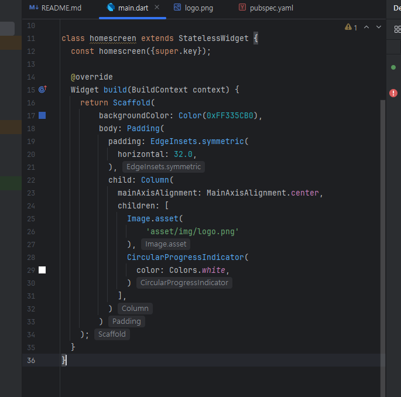The width and height of the screenshot is (401, 397).
Task: Click the EdgeInsets.symmetric inlay hint
Action: [x=163, y=167]
